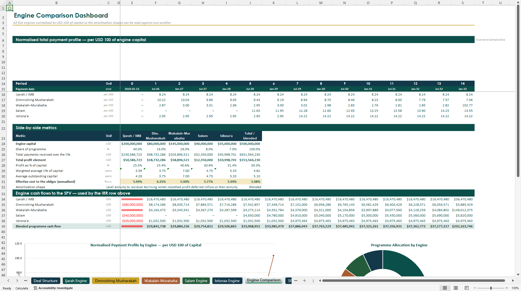The image size is (521, 291).
Task: Open the Ijarah Engine sheet tab
Action: click(x=76, y=281)
